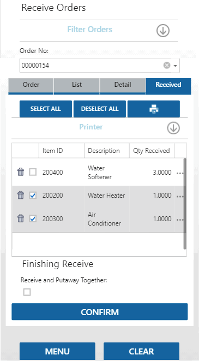Open ellipsis menu for item 200300

180,220
